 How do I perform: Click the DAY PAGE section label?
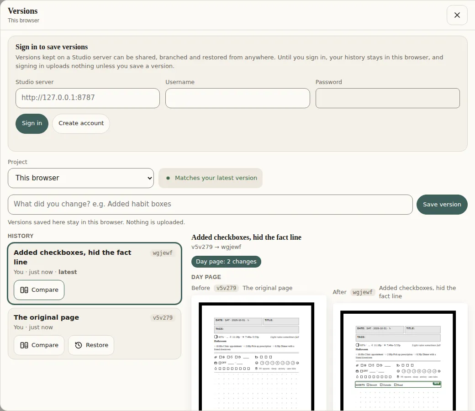click(206, 277)
